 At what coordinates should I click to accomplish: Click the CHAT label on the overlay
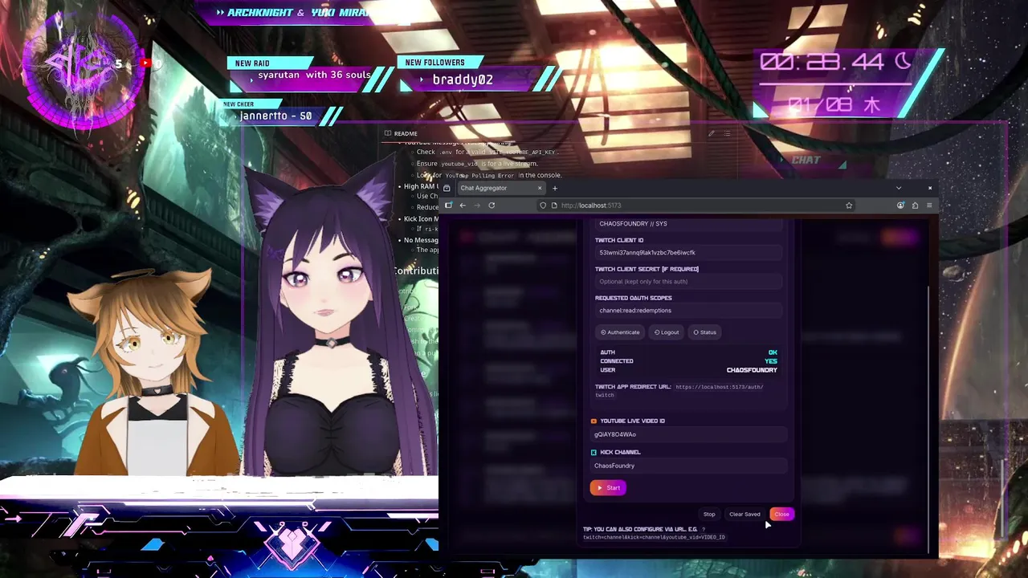pyautogui.click(x=806, y=160)
